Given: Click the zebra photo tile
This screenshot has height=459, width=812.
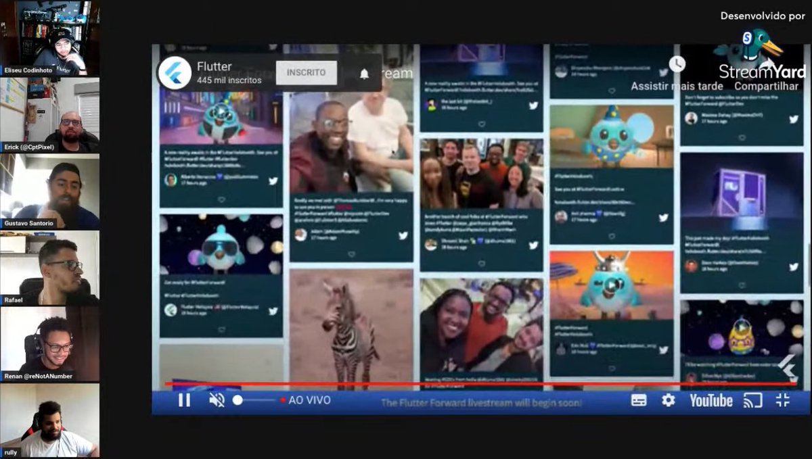Looking at the screenshot, I should pos(351,329).
